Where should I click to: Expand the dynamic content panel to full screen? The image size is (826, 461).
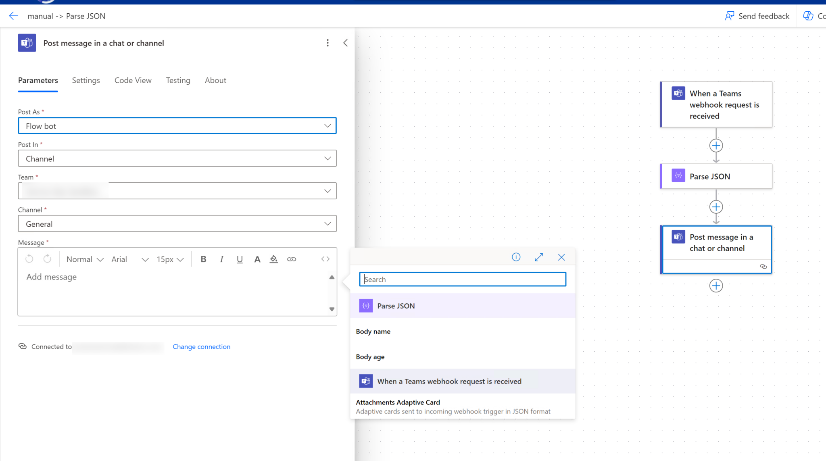pyautogui.click(x=538, y=257)
